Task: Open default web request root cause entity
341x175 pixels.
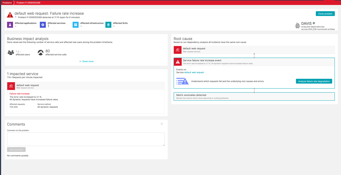Action: point(194,48)
